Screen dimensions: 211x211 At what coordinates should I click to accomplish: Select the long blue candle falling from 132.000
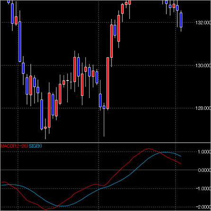tap(20, 42)
